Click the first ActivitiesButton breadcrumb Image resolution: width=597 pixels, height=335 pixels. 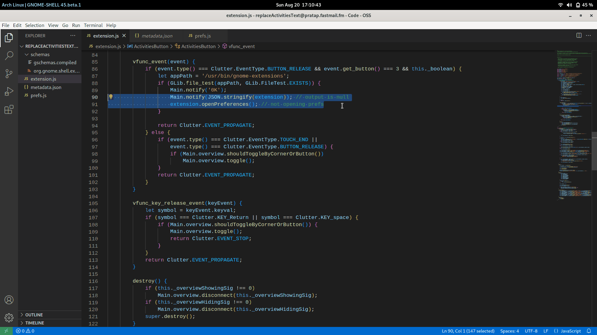tap(148, 46)
